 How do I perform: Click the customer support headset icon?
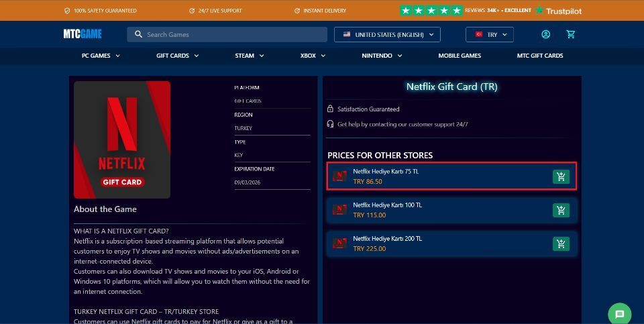point(330,124)
